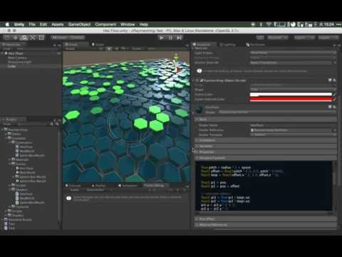Click the Play button
Screen dimensions: 342x257
tap(162, 38)
